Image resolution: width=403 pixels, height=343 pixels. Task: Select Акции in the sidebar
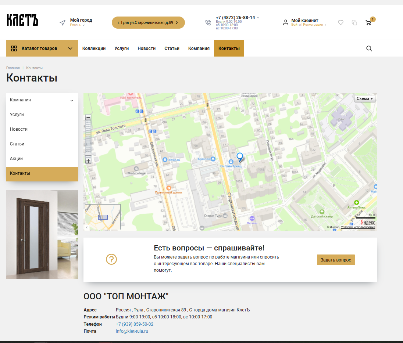17,159
